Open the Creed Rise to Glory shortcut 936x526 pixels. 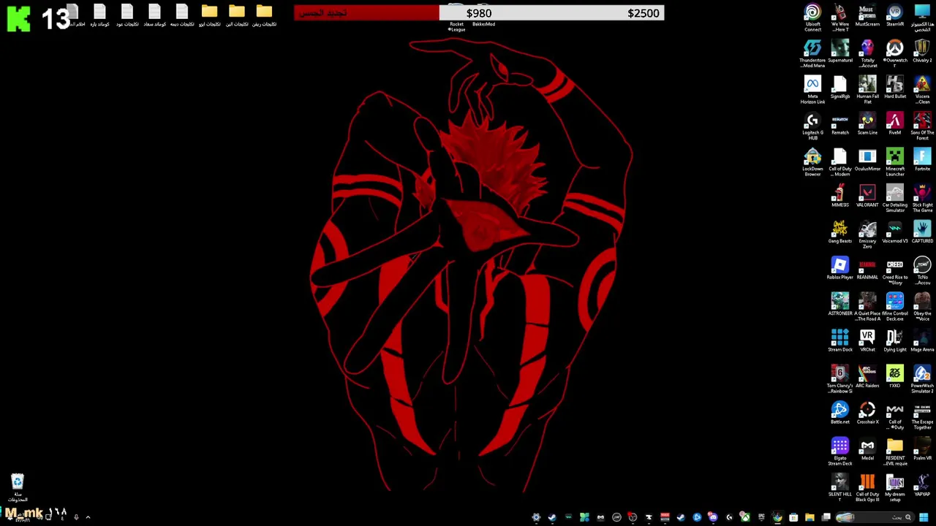(x=894, y=271)
